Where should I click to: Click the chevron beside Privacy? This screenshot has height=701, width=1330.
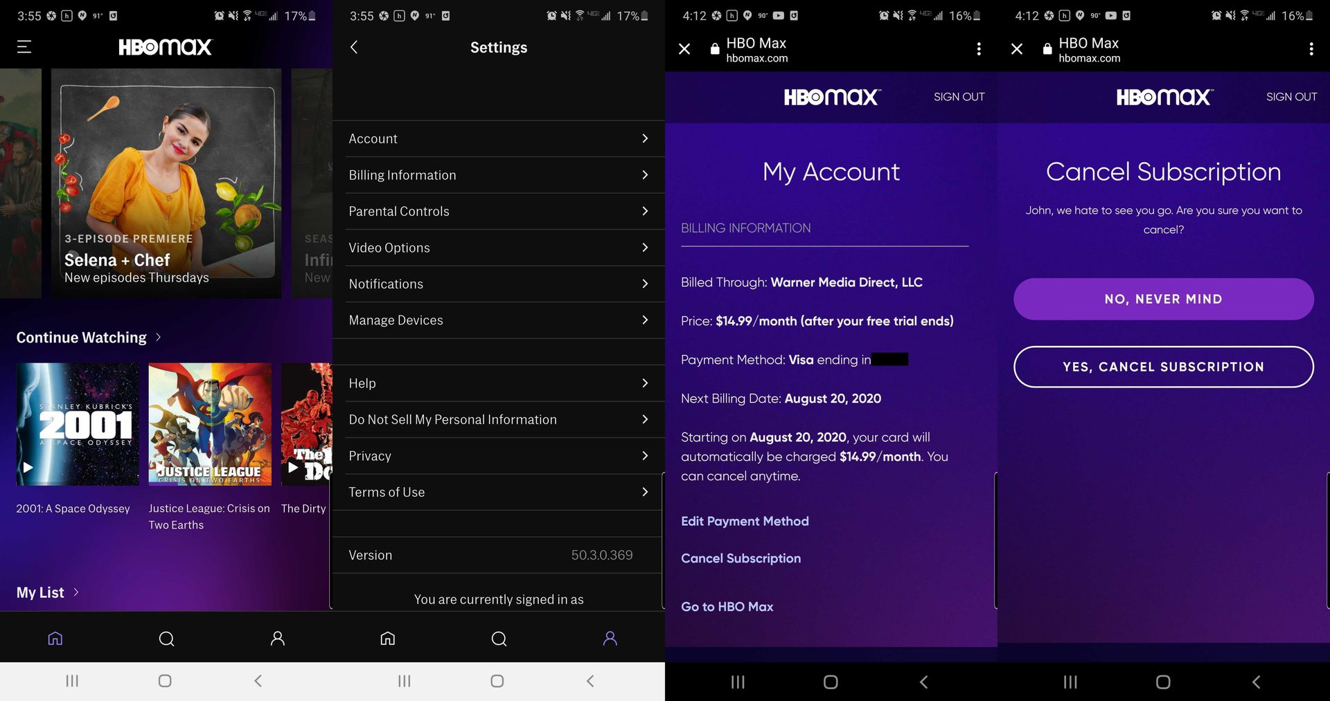coord(645,455)
